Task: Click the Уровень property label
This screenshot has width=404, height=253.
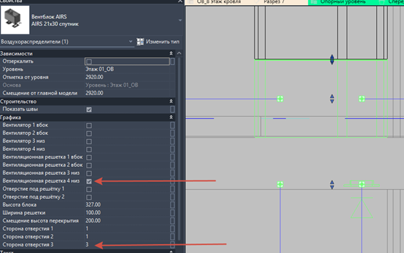Action: point(13,69)
